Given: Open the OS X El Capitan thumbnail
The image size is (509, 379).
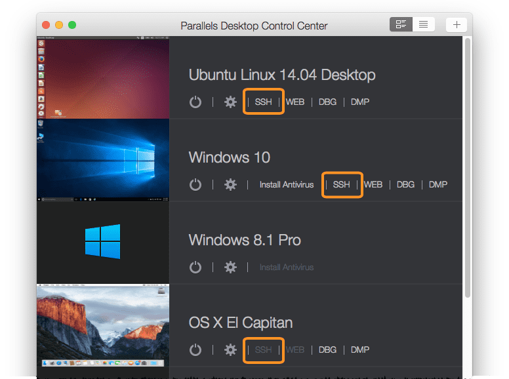Looking at the screenshot, I should [103, 325].
